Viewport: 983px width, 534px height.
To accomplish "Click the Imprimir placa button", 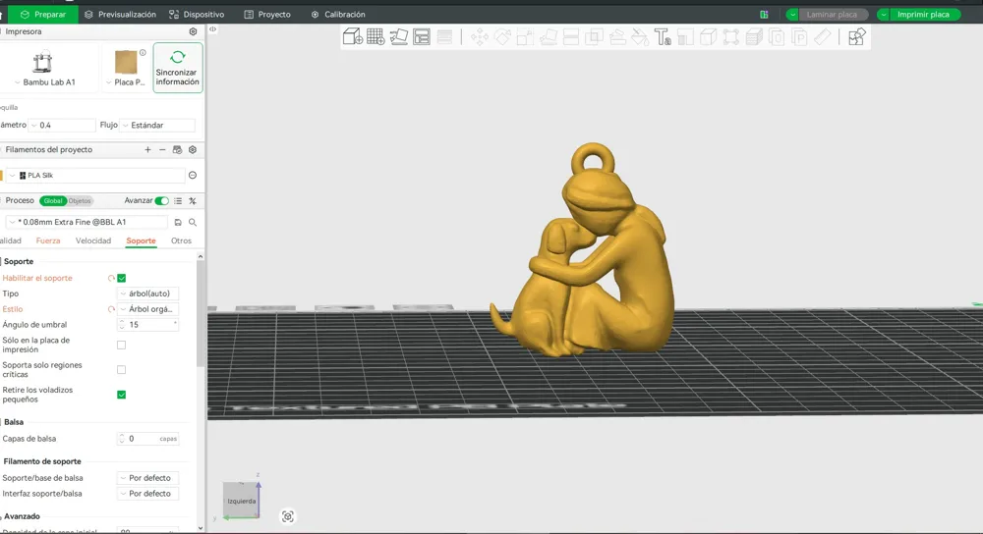I will [925, 15].
